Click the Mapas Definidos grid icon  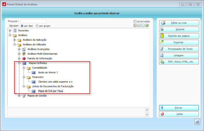coord(24,63)
